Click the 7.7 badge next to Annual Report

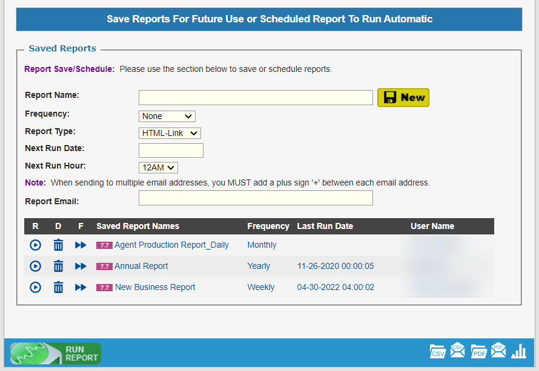pos(104,266)
